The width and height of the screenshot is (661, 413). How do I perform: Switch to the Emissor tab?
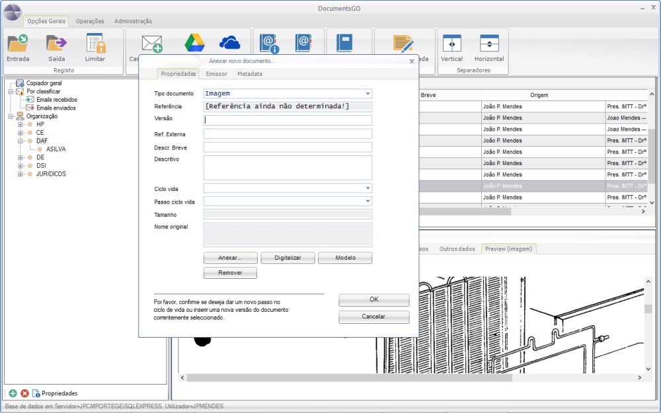click(216, 74)
